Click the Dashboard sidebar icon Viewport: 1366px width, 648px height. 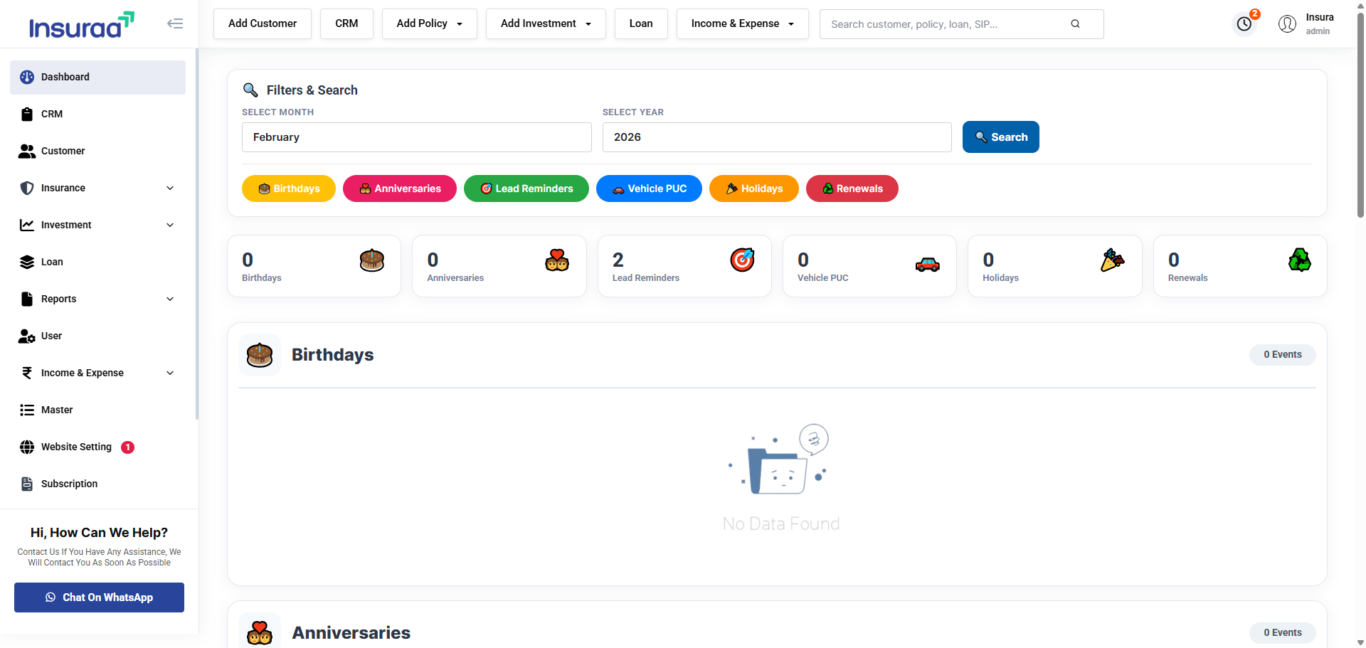(x=27, y=77)
